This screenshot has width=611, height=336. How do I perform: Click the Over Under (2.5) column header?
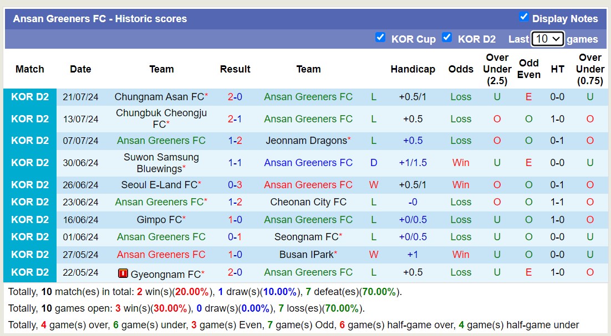[x=497, y=69]
